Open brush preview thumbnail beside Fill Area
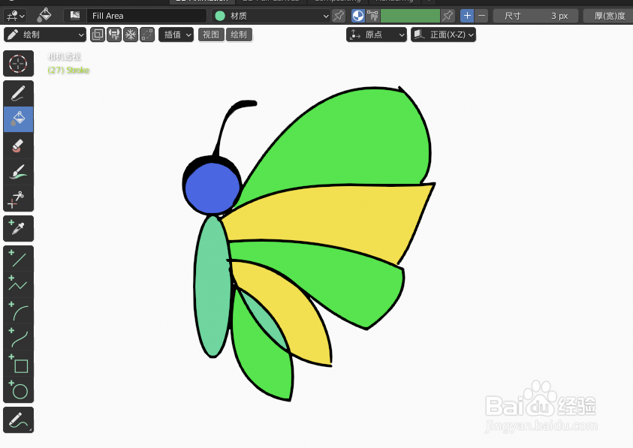Viewport: 633px width, 448px height. tap(74, 16)
